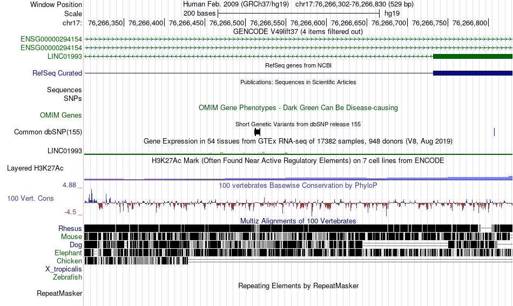Click the 76,266,750 ruler position
The width and height of the screenshot is (513, 306).
coord(429,23)
